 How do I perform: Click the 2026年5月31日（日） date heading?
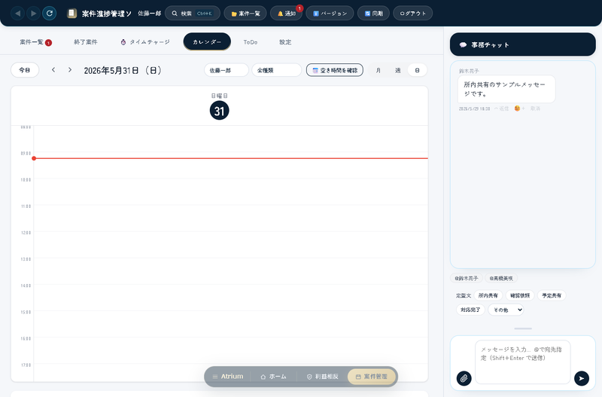coord(123,70)
